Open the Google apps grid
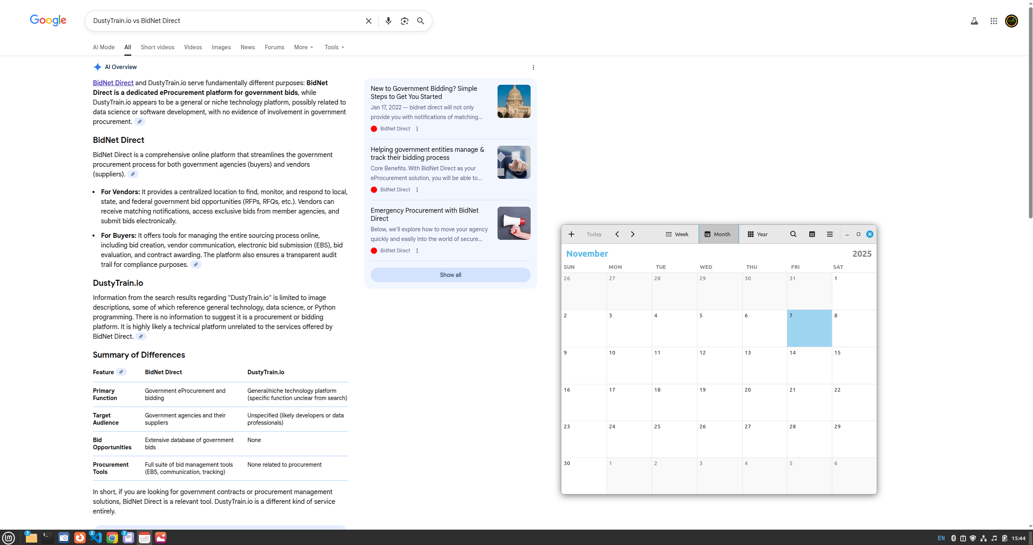1033x545 pixels. click(993, 21)
